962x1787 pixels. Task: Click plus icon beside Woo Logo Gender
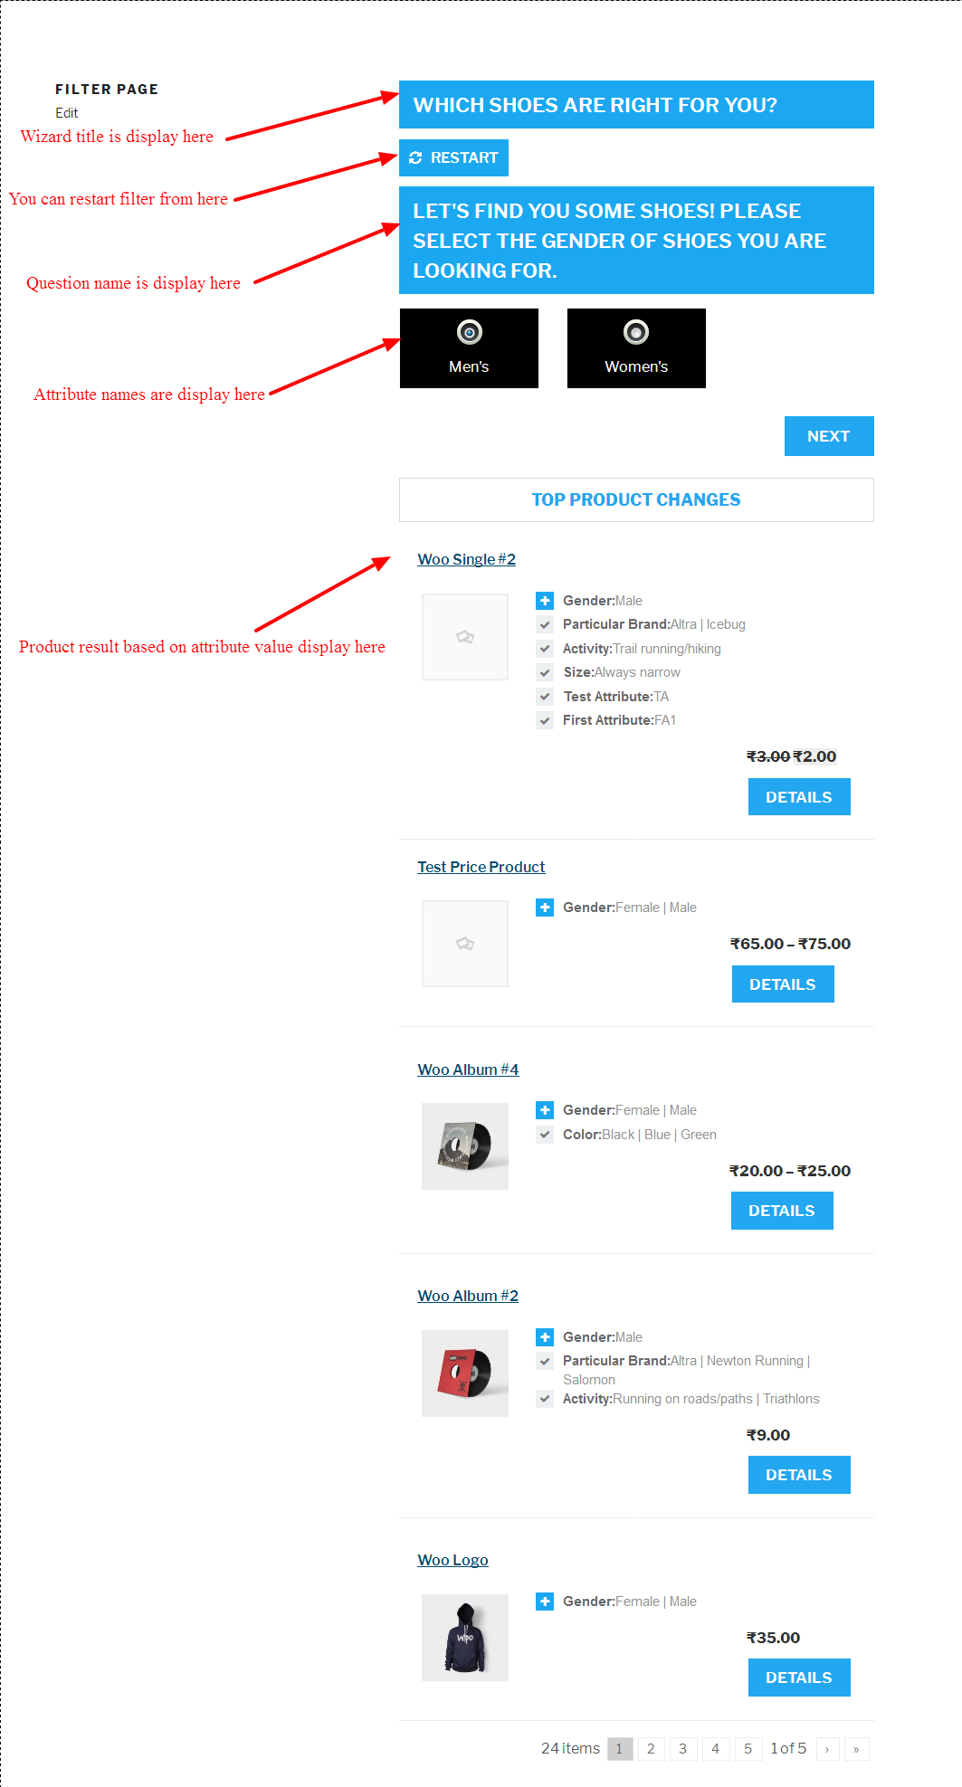coord(545,1602)
